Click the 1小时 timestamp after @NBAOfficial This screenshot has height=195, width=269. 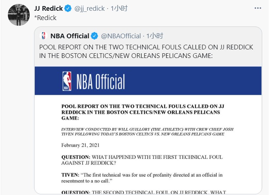155,36
